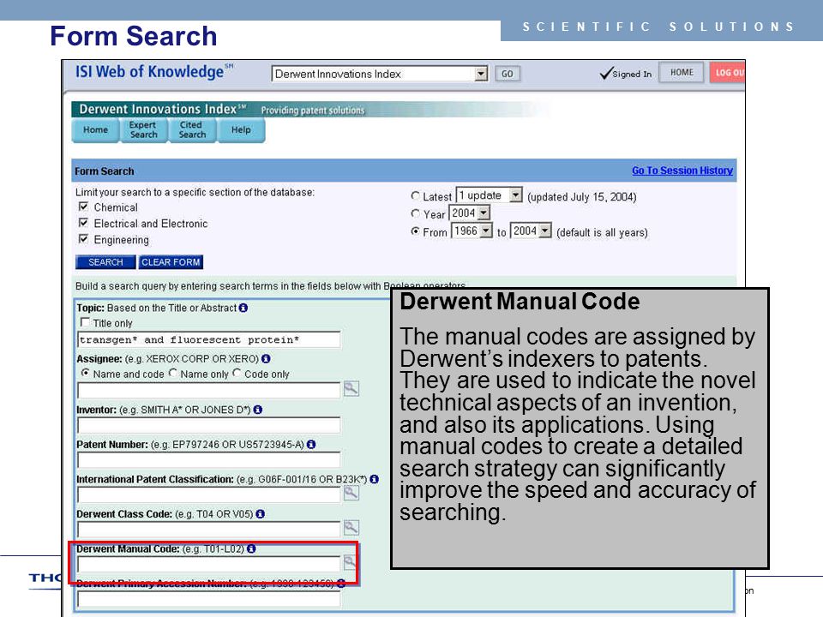
Task: Click the SEARCH button
Action: (105, 262)
